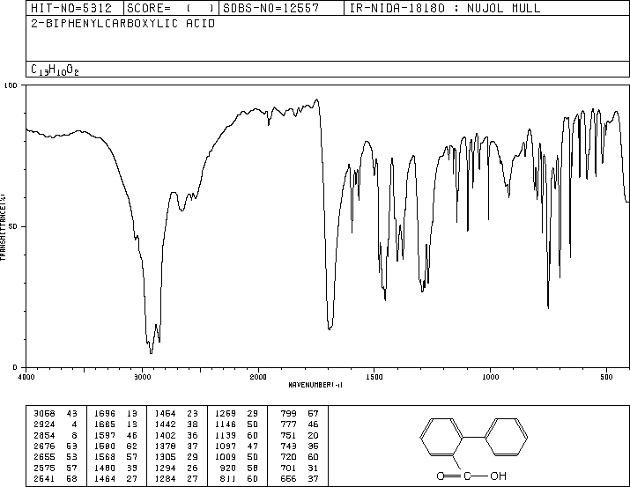Click peak table entry 1402

point(165,436)
